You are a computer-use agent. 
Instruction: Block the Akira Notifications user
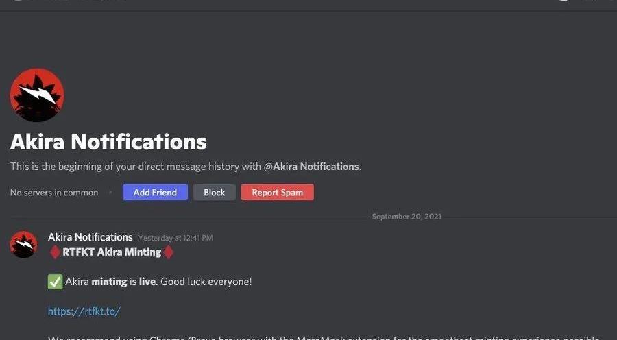215,193
